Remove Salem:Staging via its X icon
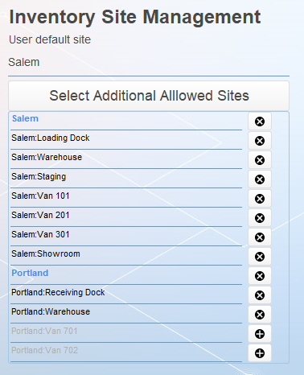Screen dimensions: 304x375 [x=260, y=179]
